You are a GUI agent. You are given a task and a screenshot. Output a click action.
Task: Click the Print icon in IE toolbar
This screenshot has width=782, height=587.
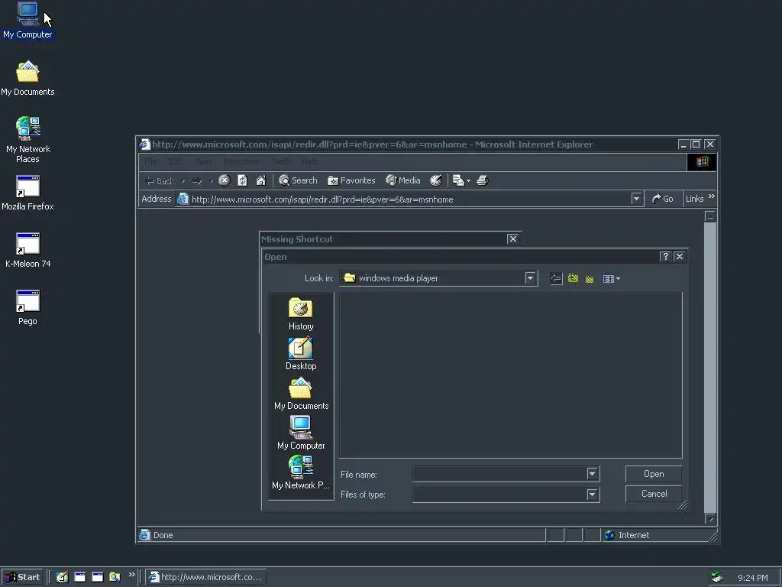pos(483,180)
